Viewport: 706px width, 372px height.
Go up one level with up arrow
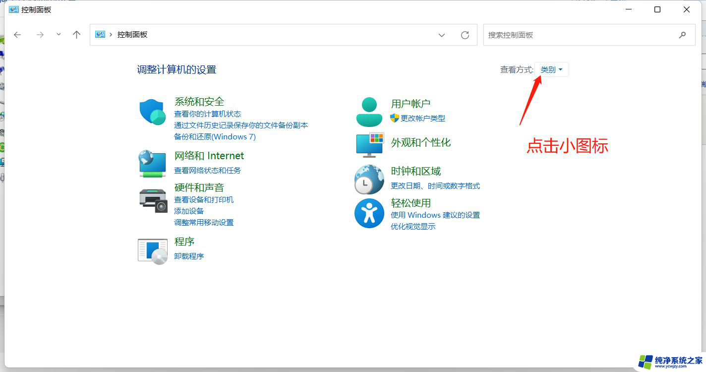point(76,35)
